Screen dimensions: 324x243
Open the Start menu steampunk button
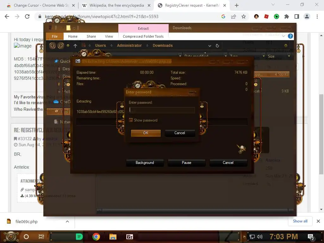pos(11,237)
